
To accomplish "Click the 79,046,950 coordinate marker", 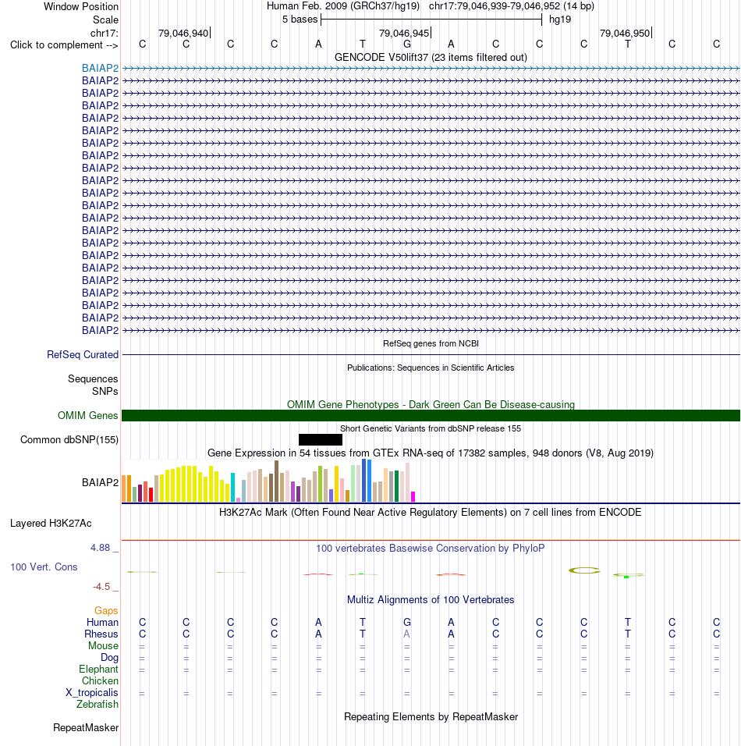I will coord(625,34).
